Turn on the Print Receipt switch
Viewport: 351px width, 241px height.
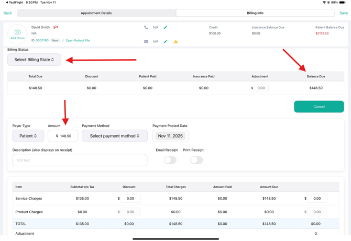(x=196, y=160)
